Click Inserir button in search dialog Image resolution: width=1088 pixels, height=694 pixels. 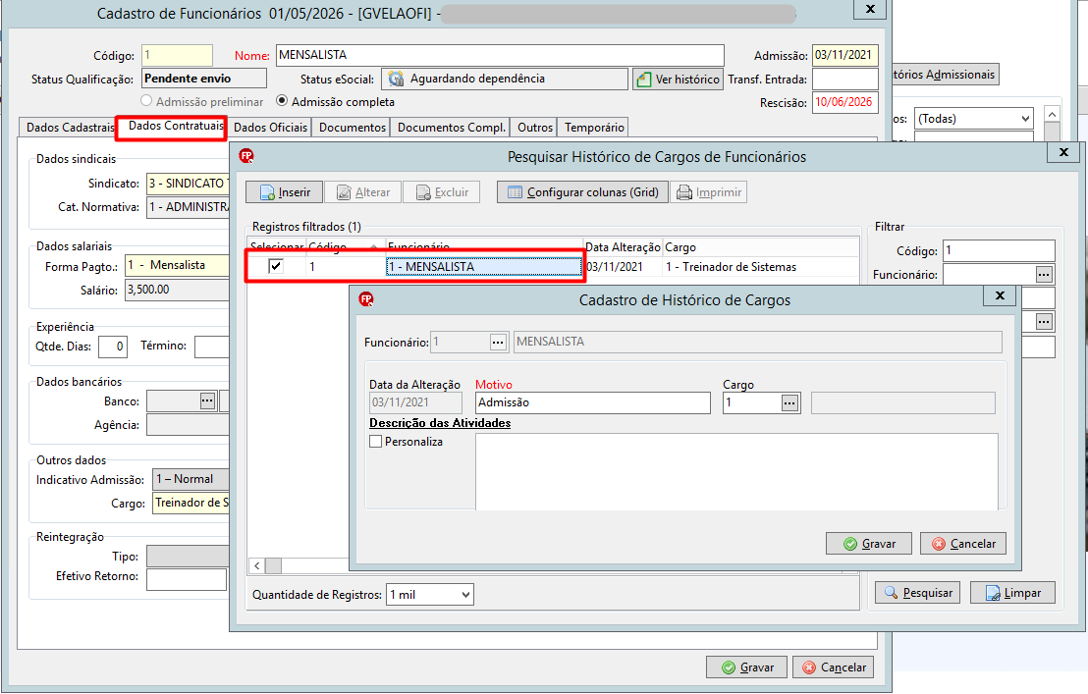[x=285, y=192]
